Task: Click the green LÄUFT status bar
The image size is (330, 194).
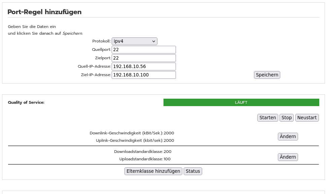Action: click(x=241, y=102)
